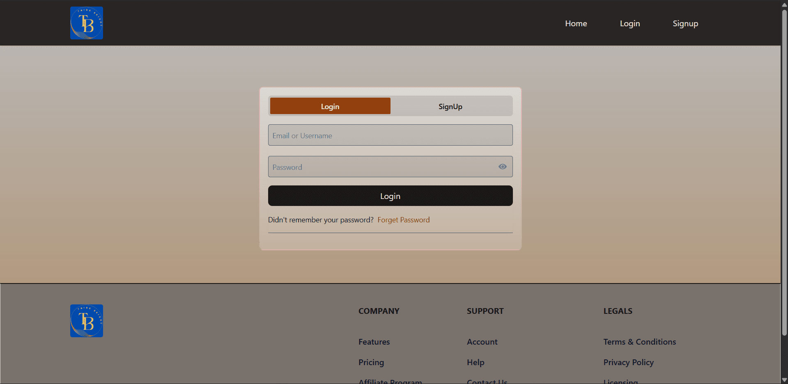The height and width of the screenshot is (384, 788).
Task: Click the scrollbar up arrow
Action: 784,4
